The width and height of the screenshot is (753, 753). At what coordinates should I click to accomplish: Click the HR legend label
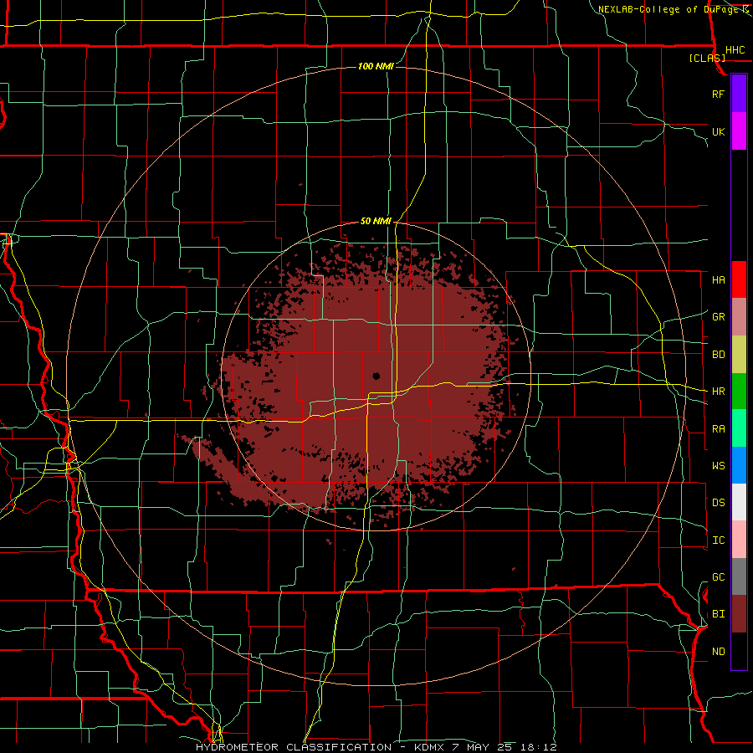[x=719, y=392]
